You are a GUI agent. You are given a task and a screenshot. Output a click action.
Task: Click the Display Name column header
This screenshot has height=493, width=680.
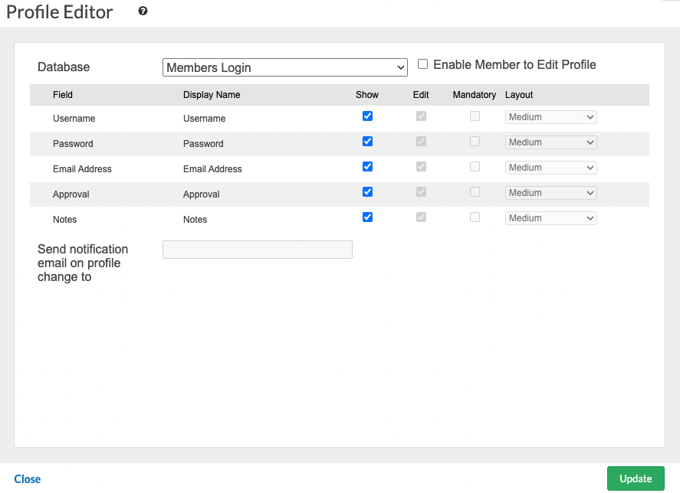pyautogui.click(x=212, y=94)
